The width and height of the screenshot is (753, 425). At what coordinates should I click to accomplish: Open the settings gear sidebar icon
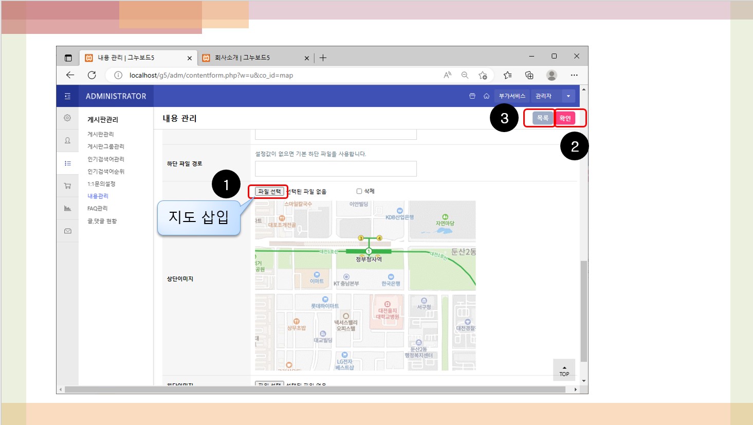click(67, 118)
